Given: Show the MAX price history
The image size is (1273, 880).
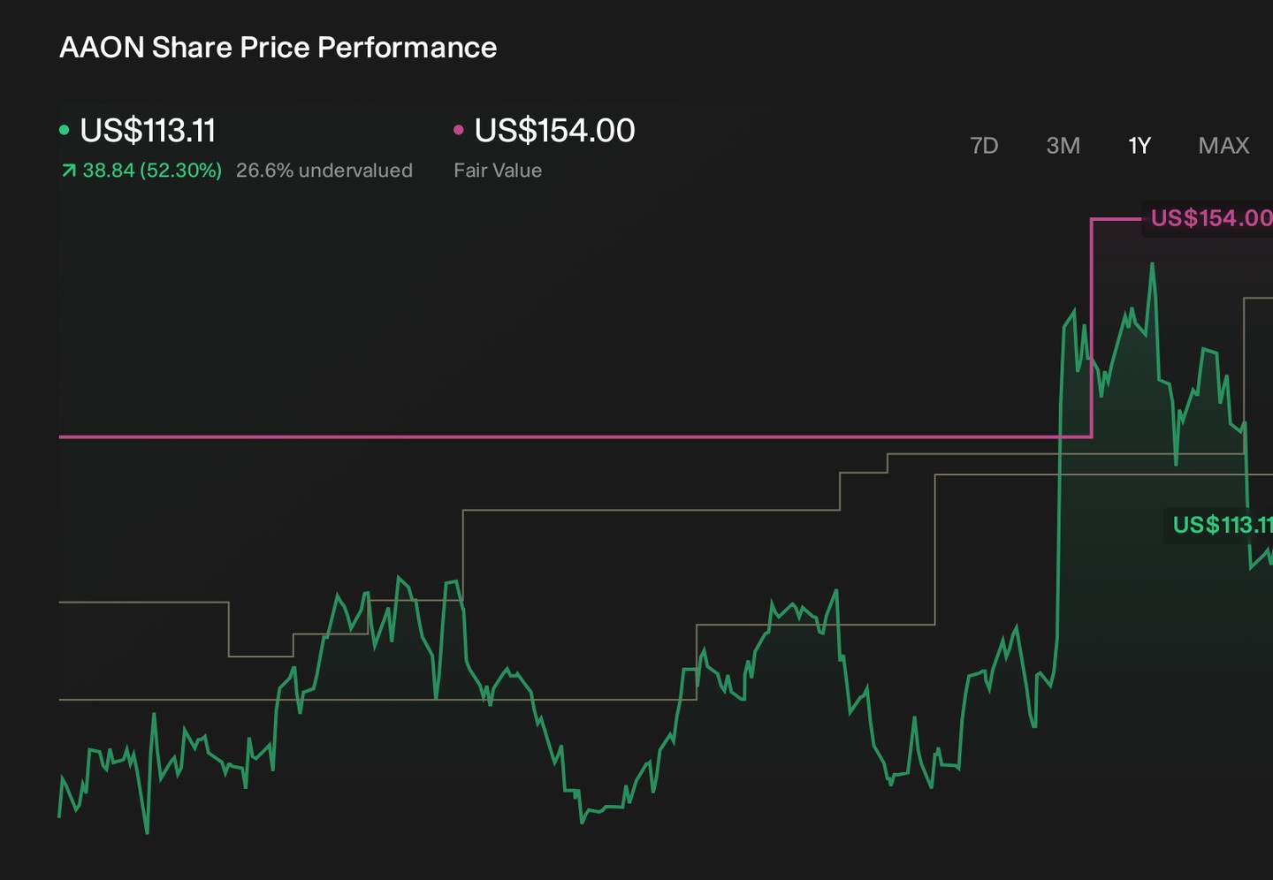Looking at the screenshot, I should [1223, 146].
